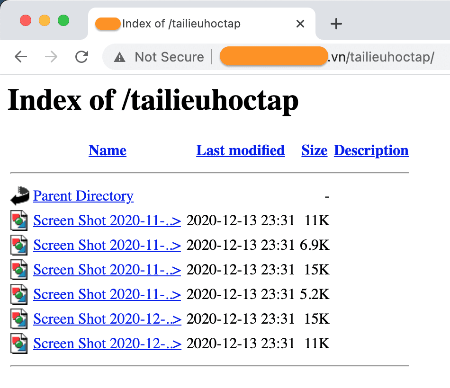The width and height of the screenshot is (450, 388).
Task: Open a new tab with the plus button
Action: click(x=336, y=24)
